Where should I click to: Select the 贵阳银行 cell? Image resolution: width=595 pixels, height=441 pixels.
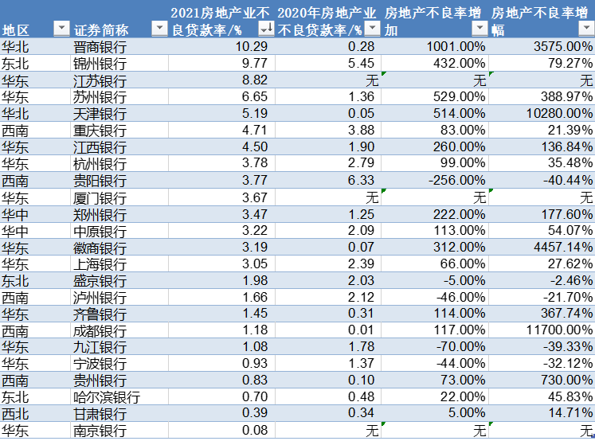coord(119,180)
